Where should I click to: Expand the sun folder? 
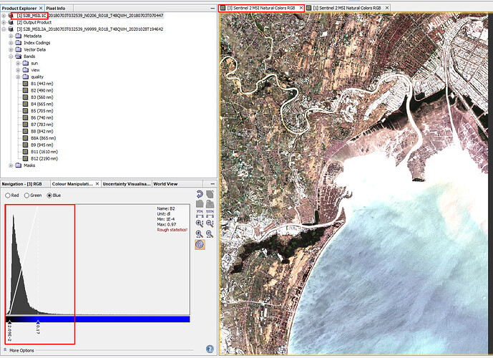tap(18, 63)
